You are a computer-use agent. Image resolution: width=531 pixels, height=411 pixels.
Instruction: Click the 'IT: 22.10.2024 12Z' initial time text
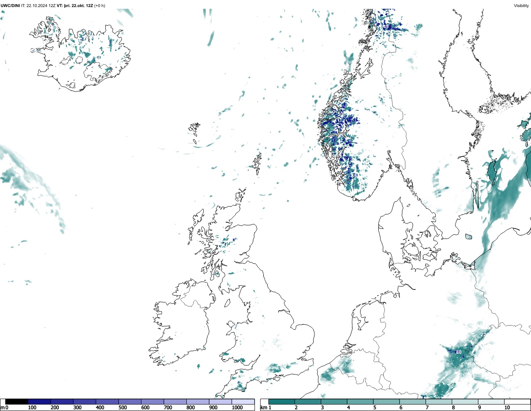pyautogui.click(x=39, y=5)
